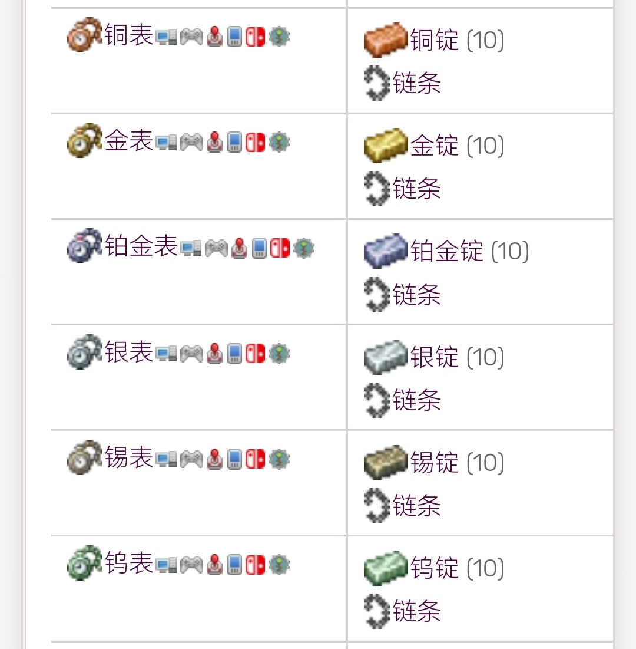The height and width of the screenshot is (649, 636).
Task: Open the 链条 link under 铂金锭
Action: coord(417,294)
